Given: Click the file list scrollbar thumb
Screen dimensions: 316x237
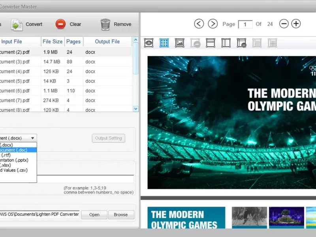Looking at the screenshot, I should (x=135, y=58).
